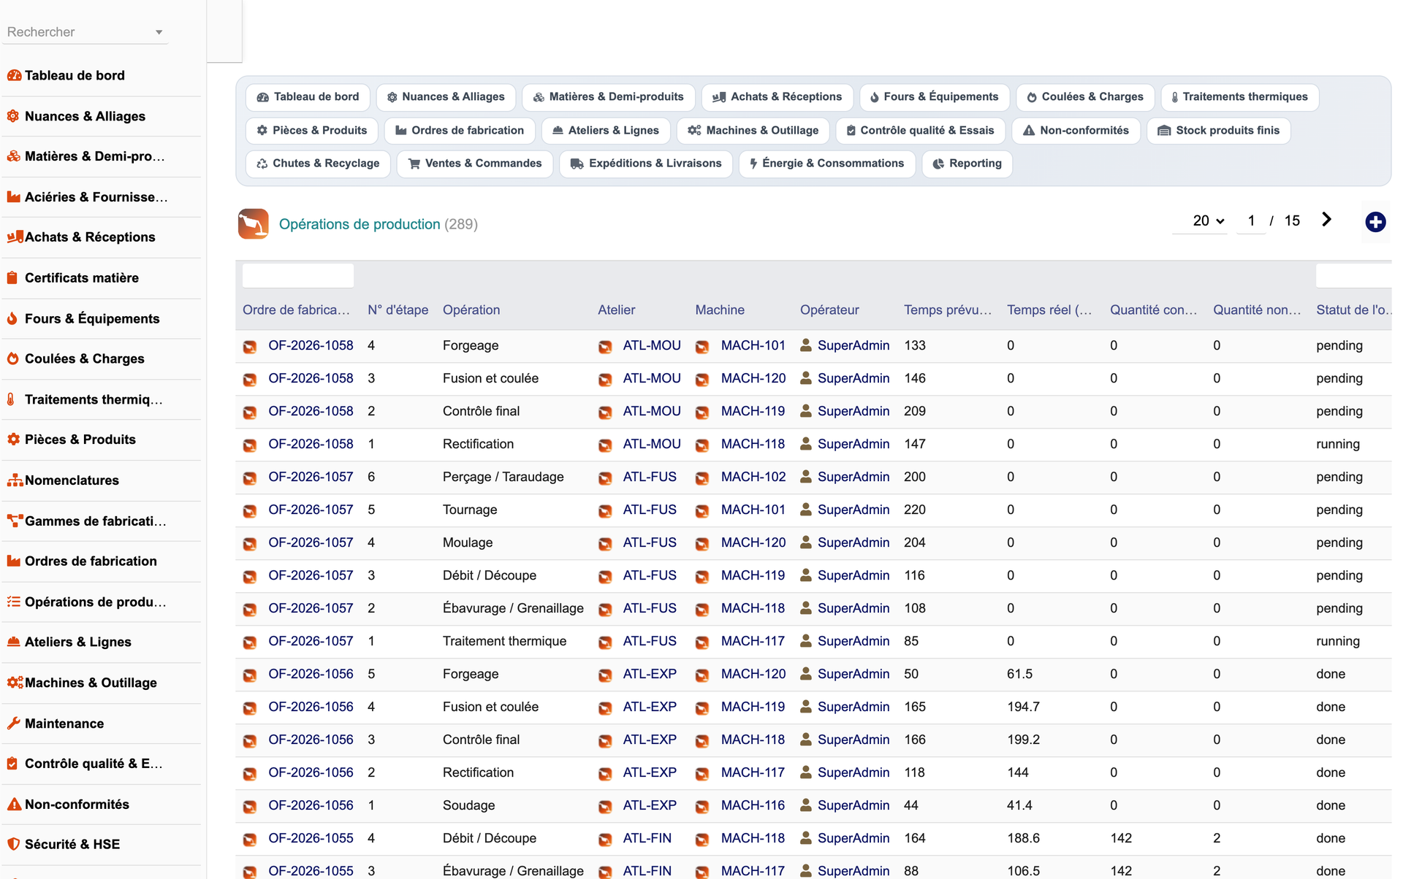
Task: Click status running in Rectification row
Action: (1338, 444)
